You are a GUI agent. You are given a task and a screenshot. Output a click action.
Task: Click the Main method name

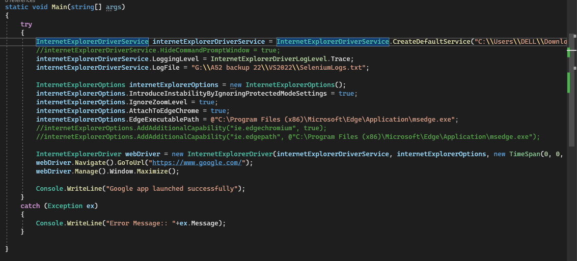[x=59, y=7]
